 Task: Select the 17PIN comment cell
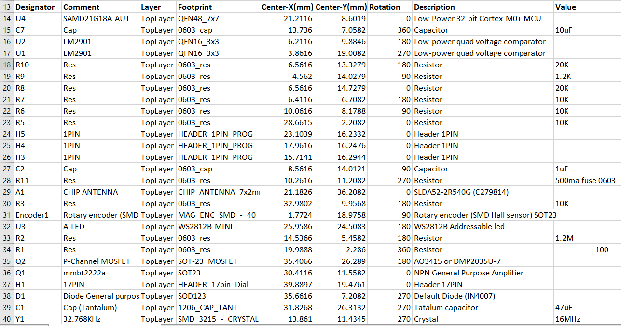pyautogui.click(x=101, y=285)
